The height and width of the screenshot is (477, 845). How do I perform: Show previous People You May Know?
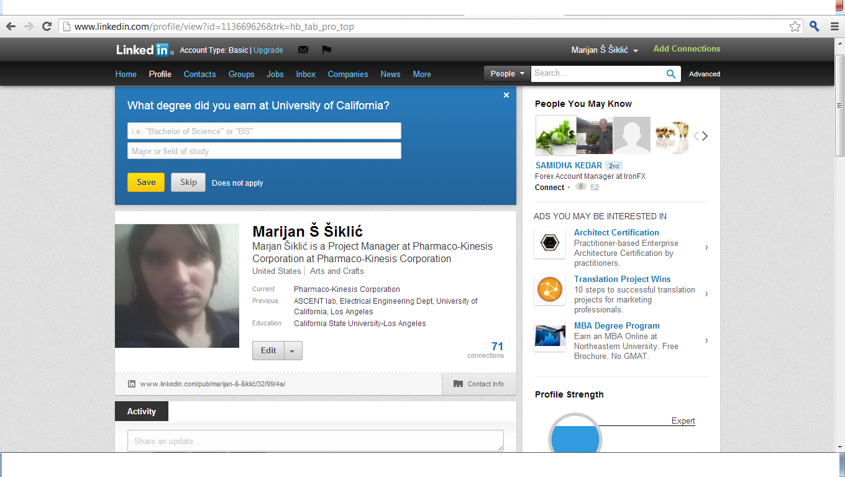coord(697,136)
